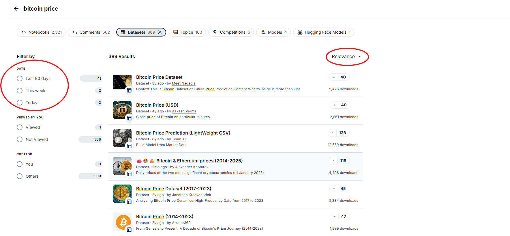Click the 389 Results heading
Image resolution: width=510 pixels, height=236 pixels.
tap(122, 57)
